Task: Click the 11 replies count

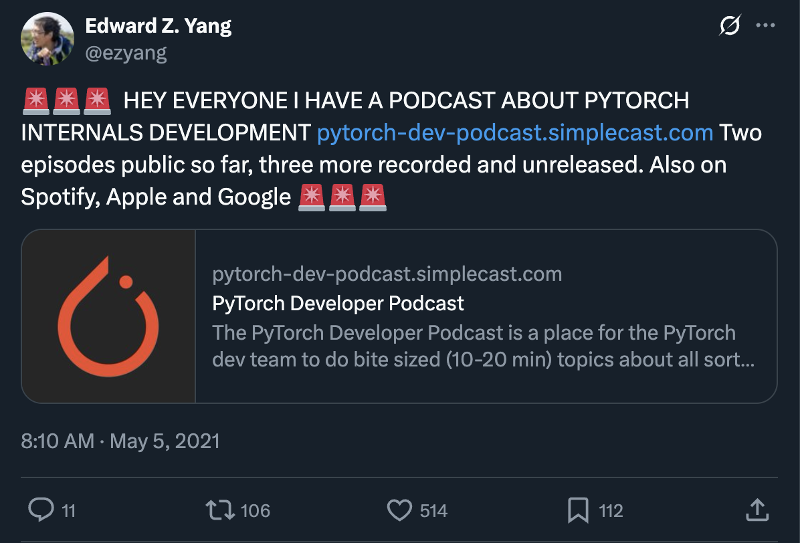Action: [x=68, y=511]
